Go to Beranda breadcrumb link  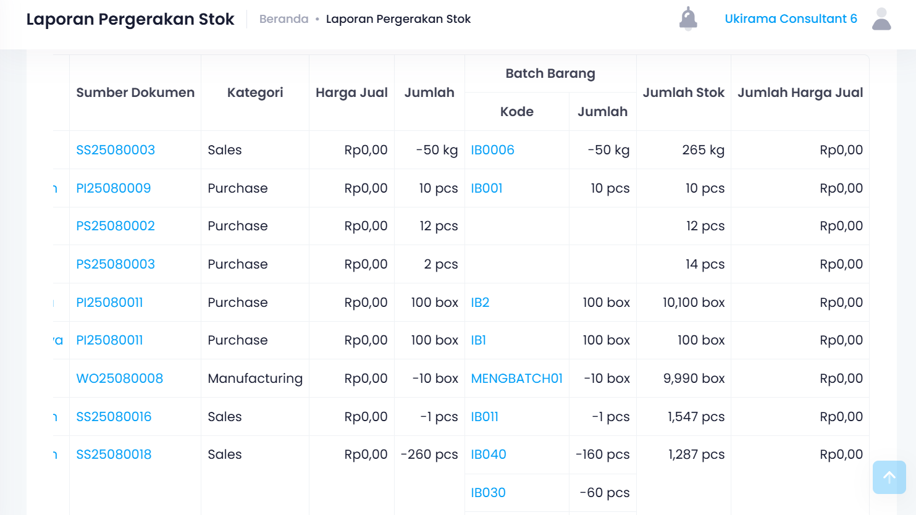[284, 19]
